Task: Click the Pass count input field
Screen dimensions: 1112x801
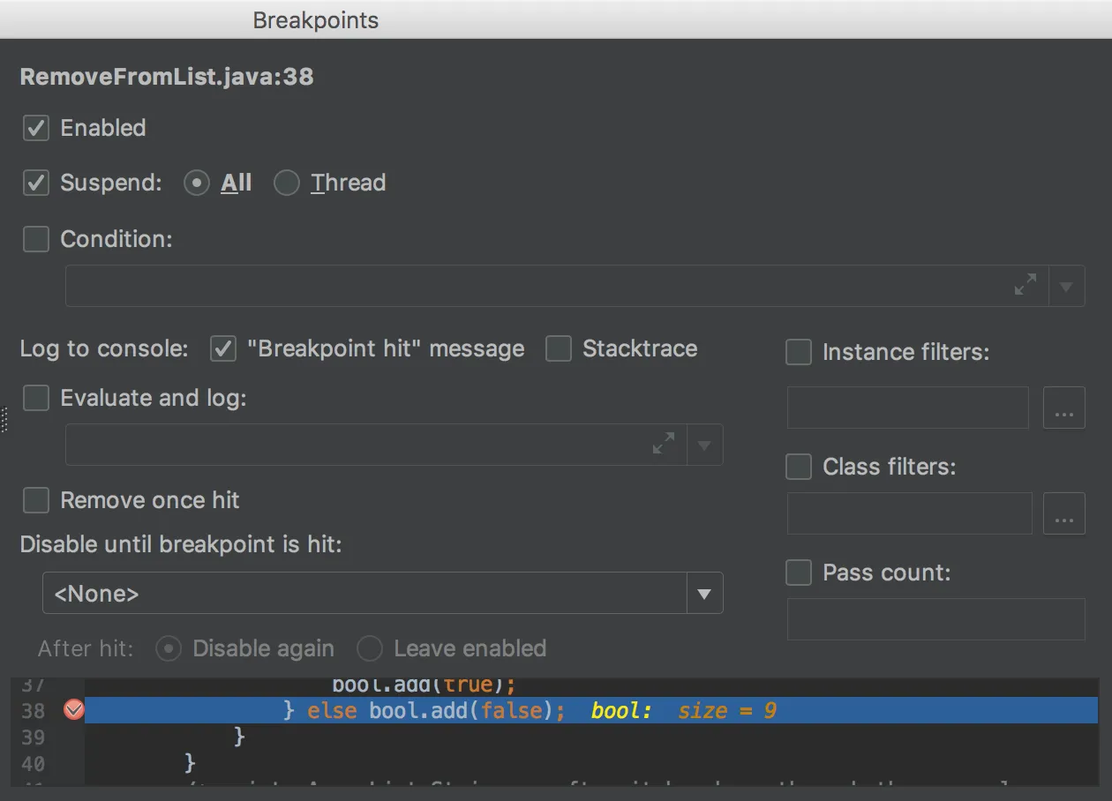Action: coord(935,619)
